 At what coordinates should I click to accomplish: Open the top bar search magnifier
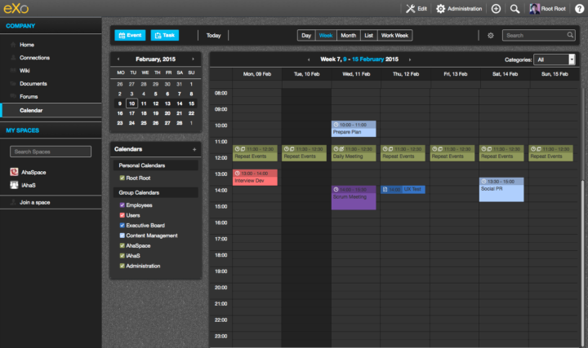[515, 8]
